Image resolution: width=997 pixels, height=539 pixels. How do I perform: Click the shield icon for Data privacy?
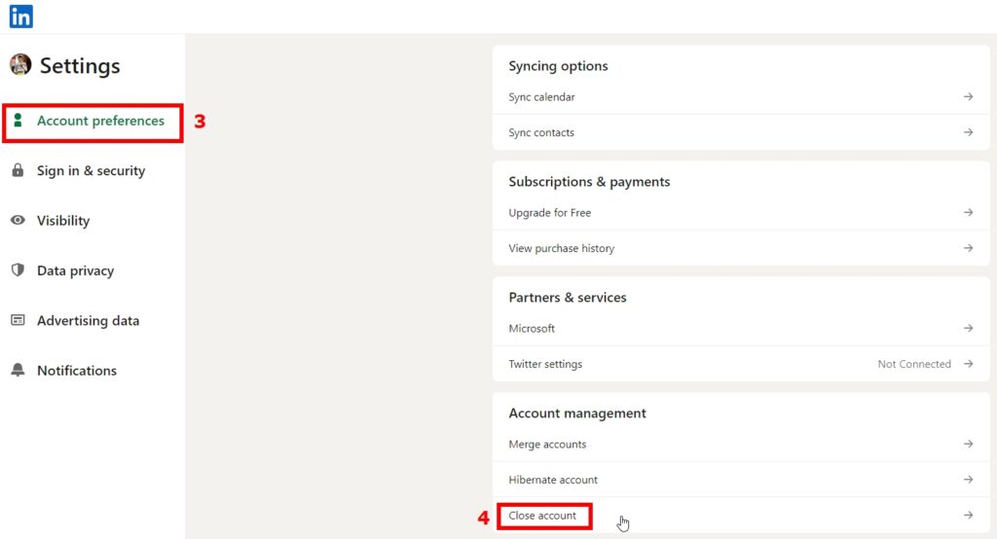pos(18,270)
